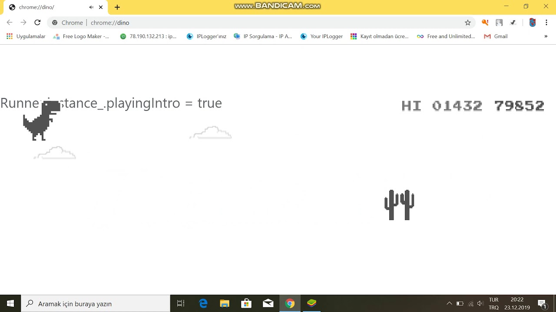Open IPLogger'ınız bookmark
The height and width of the screenshot is (312, 556).
tap(207, 36)
